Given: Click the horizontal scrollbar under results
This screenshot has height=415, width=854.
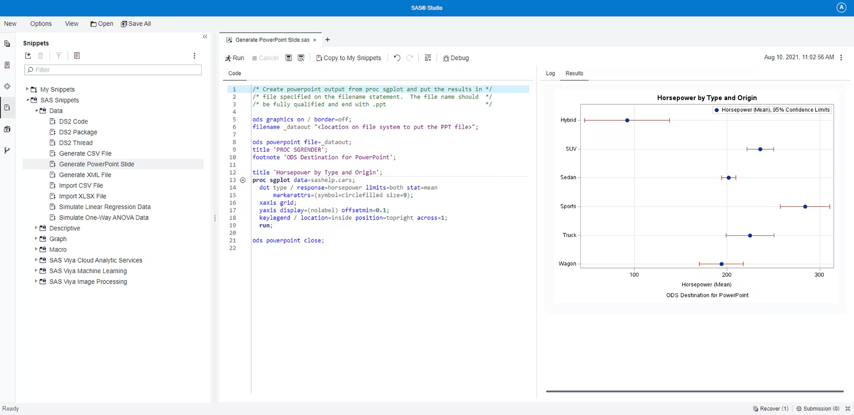Looking at the screenshot, I should (x=694, y=391).
